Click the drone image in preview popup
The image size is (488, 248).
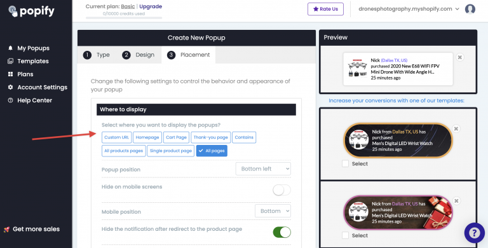pyautogui.click(x=357, y=69)
